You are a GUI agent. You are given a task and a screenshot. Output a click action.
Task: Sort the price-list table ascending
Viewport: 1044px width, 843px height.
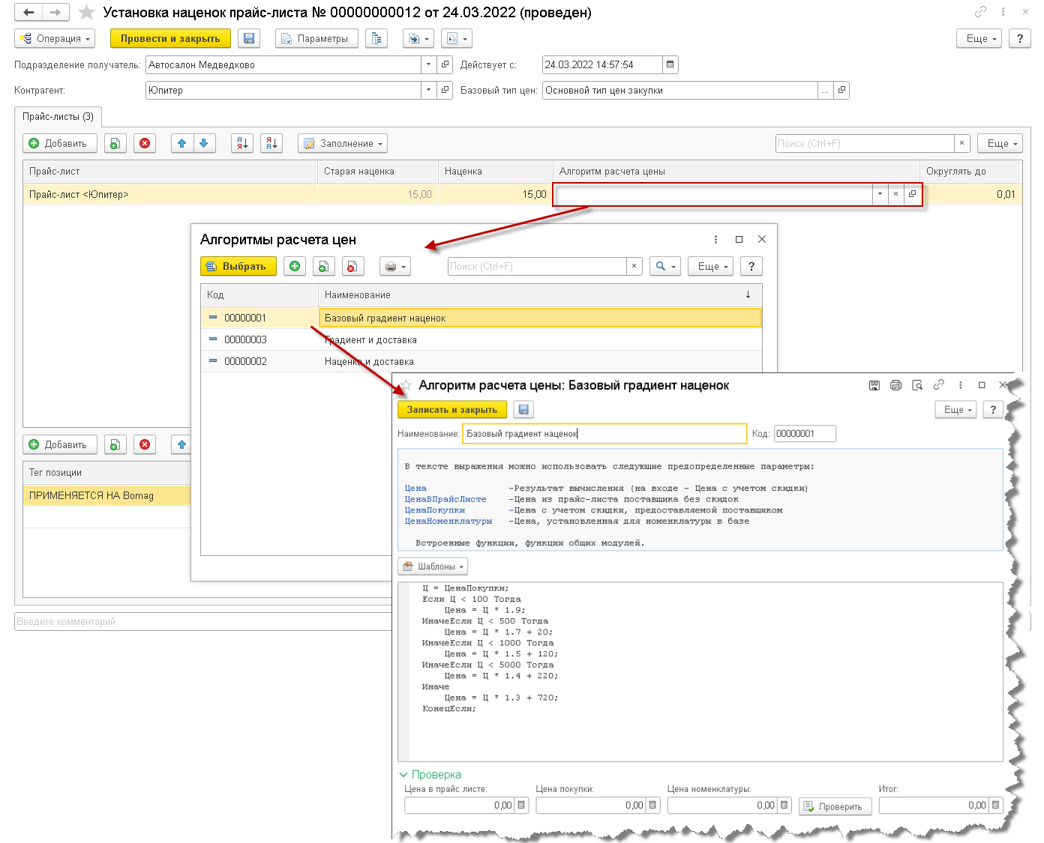click(241, 143)
